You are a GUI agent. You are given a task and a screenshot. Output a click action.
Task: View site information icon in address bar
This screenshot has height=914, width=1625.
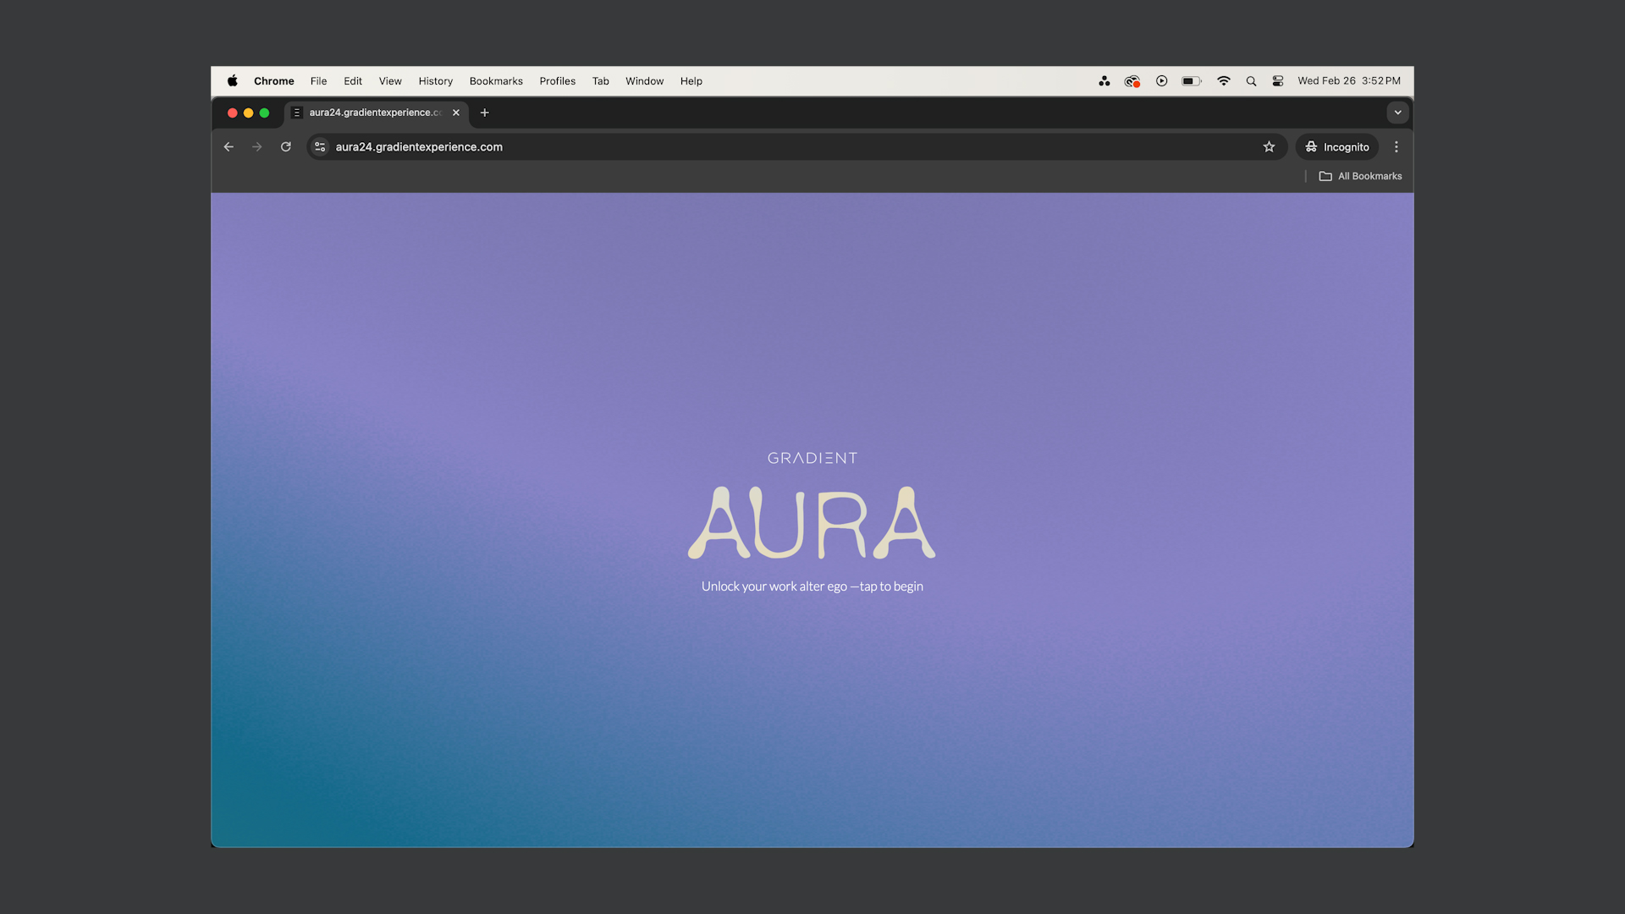click(x=320, y=147)
